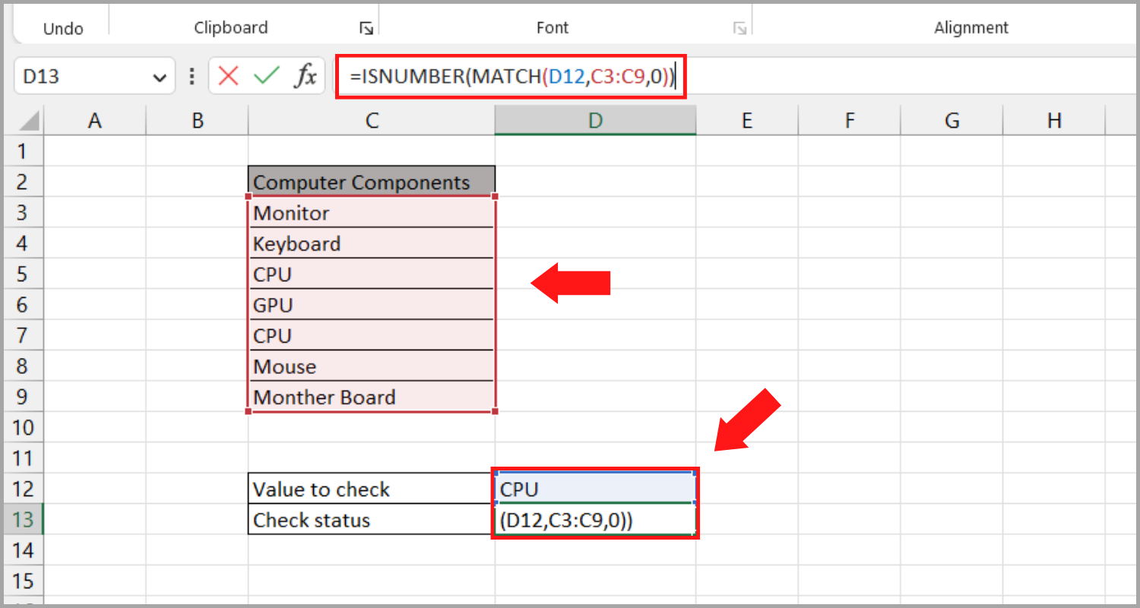Image resolution: width=1140 pixels, height=608 pixels.
Task: Click the vertical ellipsis beside the formula buttons
Action: [x=192, y=76]
